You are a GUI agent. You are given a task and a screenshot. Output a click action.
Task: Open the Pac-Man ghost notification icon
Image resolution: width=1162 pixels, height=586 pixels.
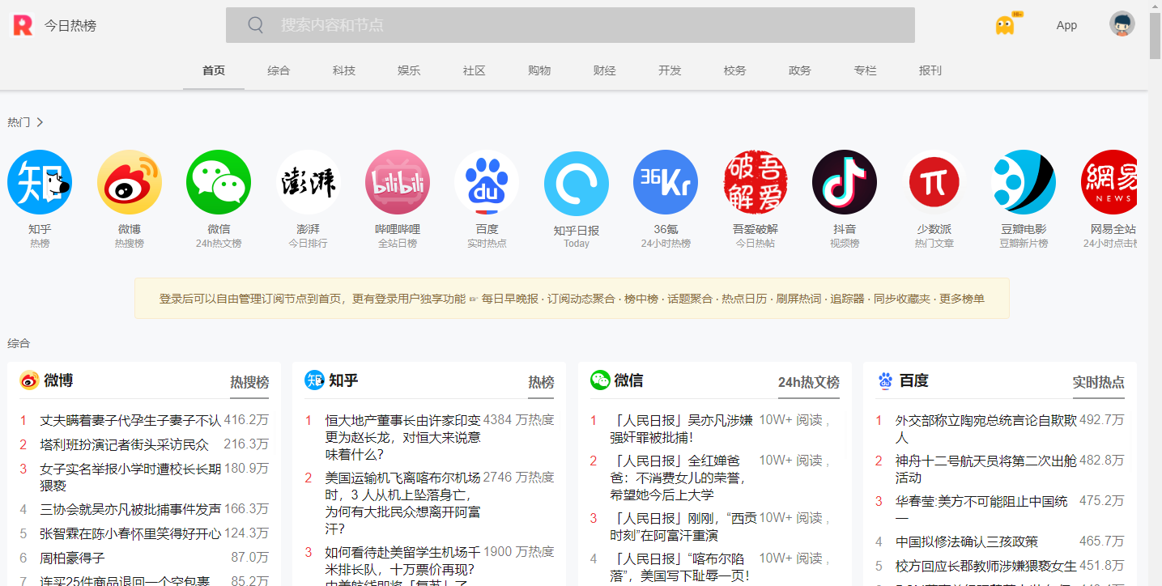coord(1004,24)
